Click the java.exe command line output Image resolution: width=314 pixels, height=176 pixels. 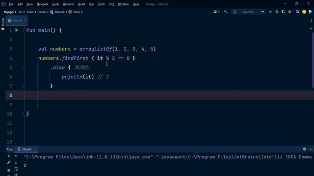[x=168, y=157]
